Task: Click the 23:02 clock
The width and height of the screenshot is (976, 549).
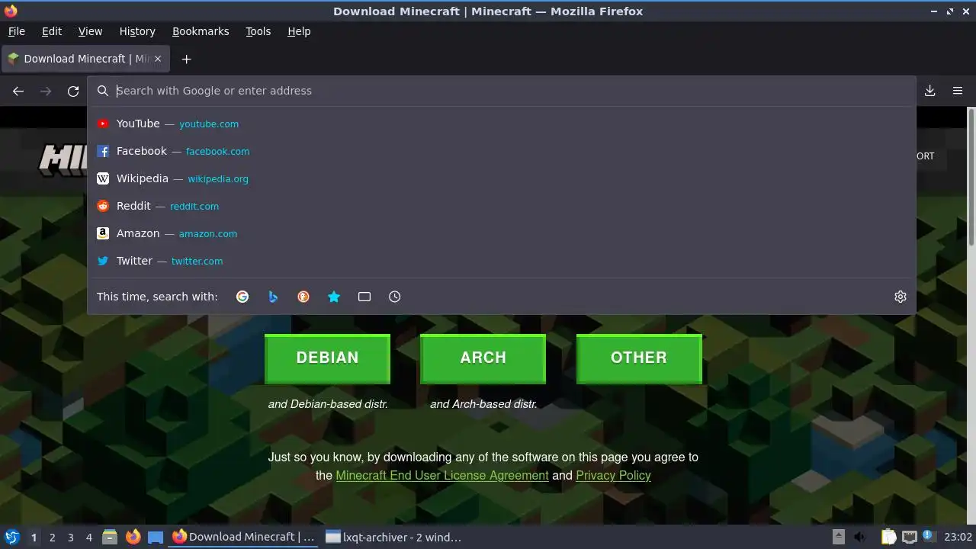Action: (958, 537)
